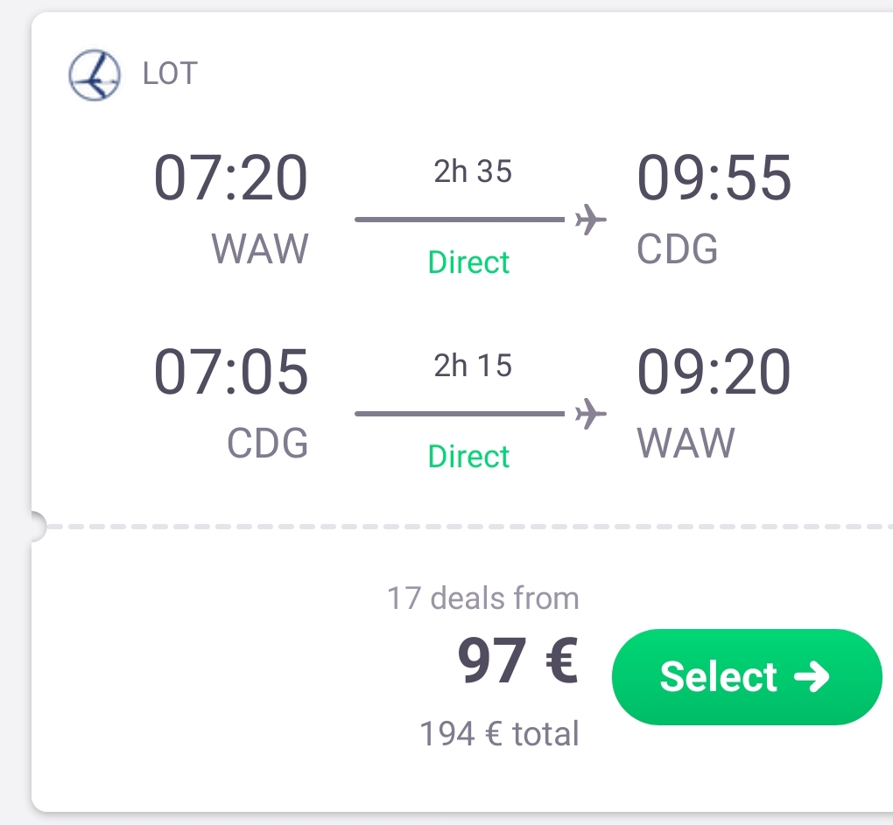Click the outbound CDG arrival code
This screenshot has height=825, width=893.
click(677, 248)
